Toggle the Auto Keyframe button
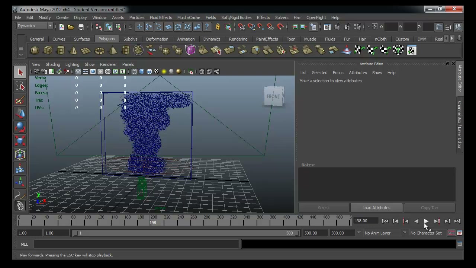The height and width of the screenshot is (268, 476). click(x=451, y=233)
